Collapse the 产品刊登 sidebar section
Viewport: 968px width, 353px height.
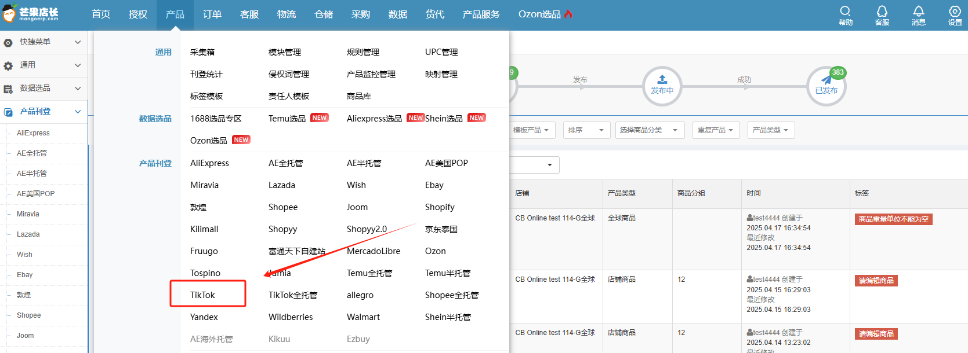point(78,112)
